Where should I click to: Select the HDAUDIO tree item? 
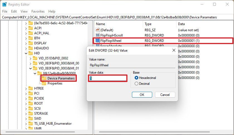click(41, 48)
